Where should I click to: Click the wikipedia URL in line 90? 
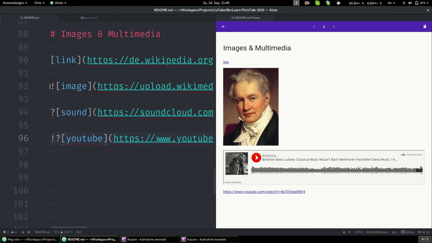click(x=150, y=60)
